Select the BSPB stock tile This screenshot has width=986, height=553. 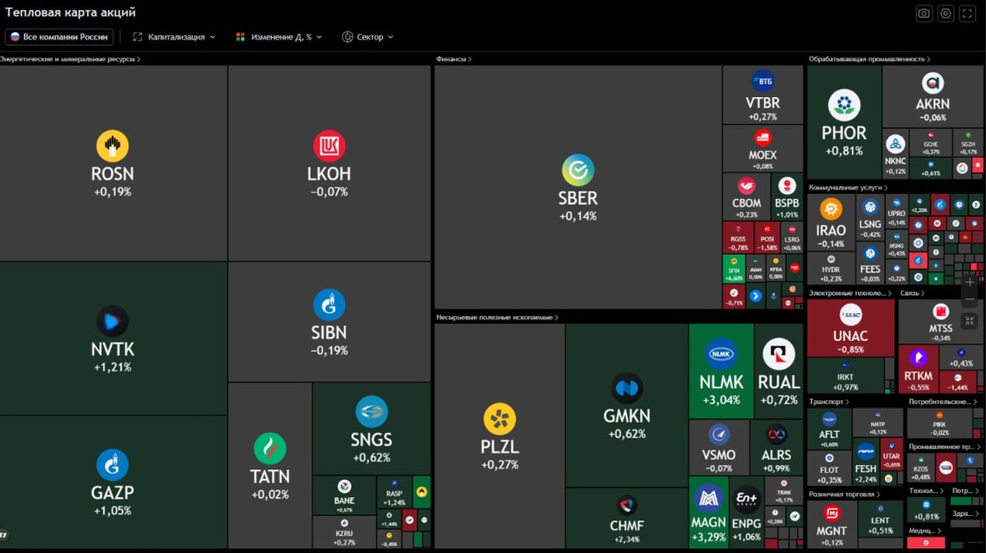pos(787,197)
